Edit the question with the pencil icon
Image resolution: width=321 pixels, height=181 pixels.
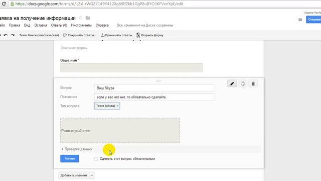pyautogui.click(x=232, y=84)
